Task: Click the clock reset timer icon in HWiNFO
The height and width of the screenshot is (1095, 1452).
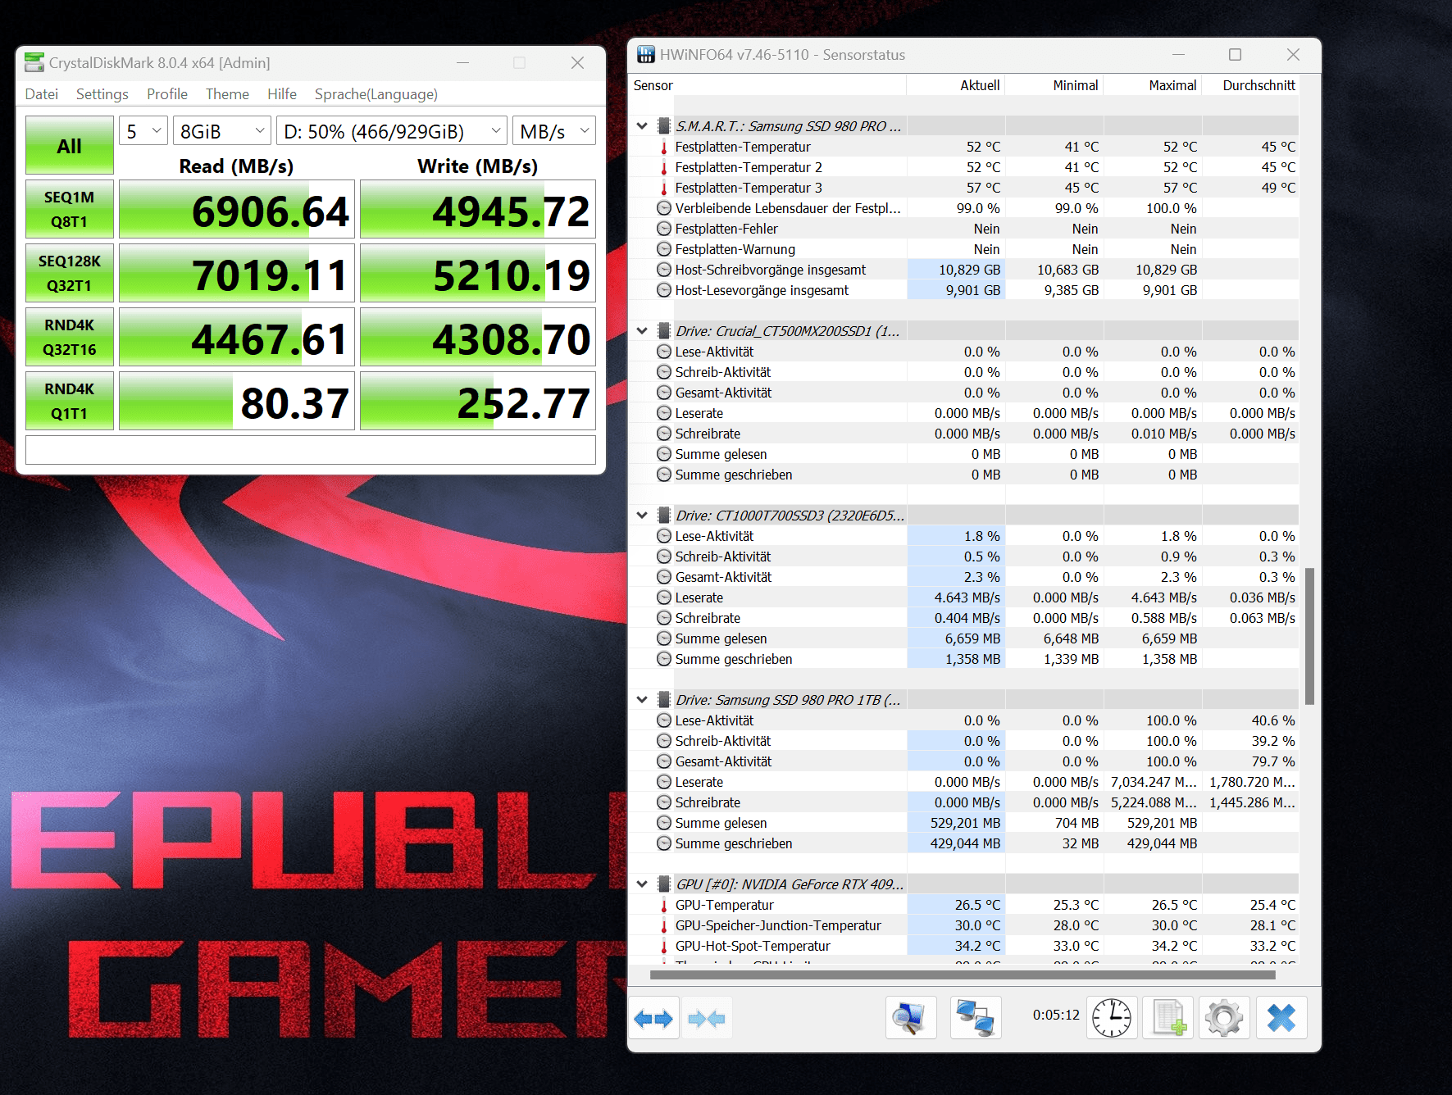Action: click(1112, 1018)
